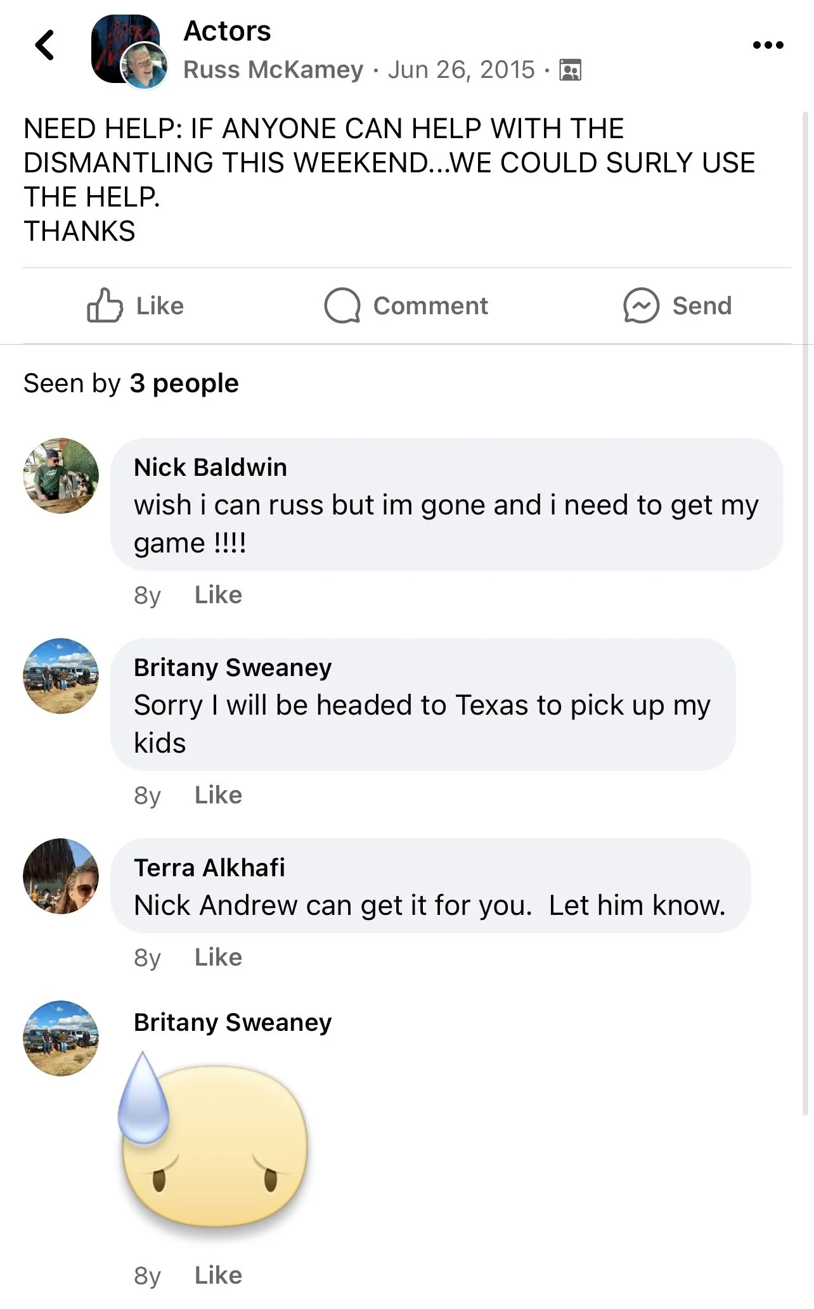Like Britany Sweaney's Texas comment
This screenshot has width=814, height=1309.
[218, 795]
